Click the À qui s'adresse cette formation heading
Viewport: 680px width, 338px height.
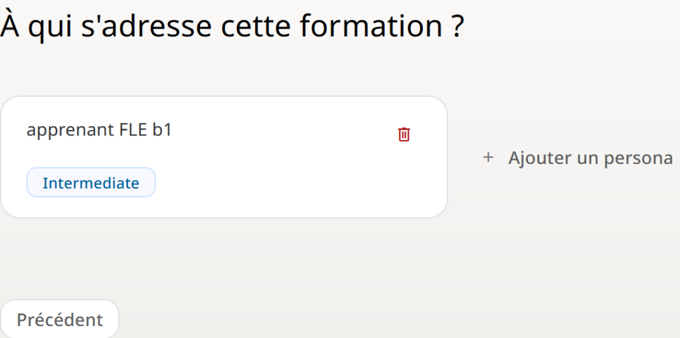pyautogui.click(x=232, y=27)
